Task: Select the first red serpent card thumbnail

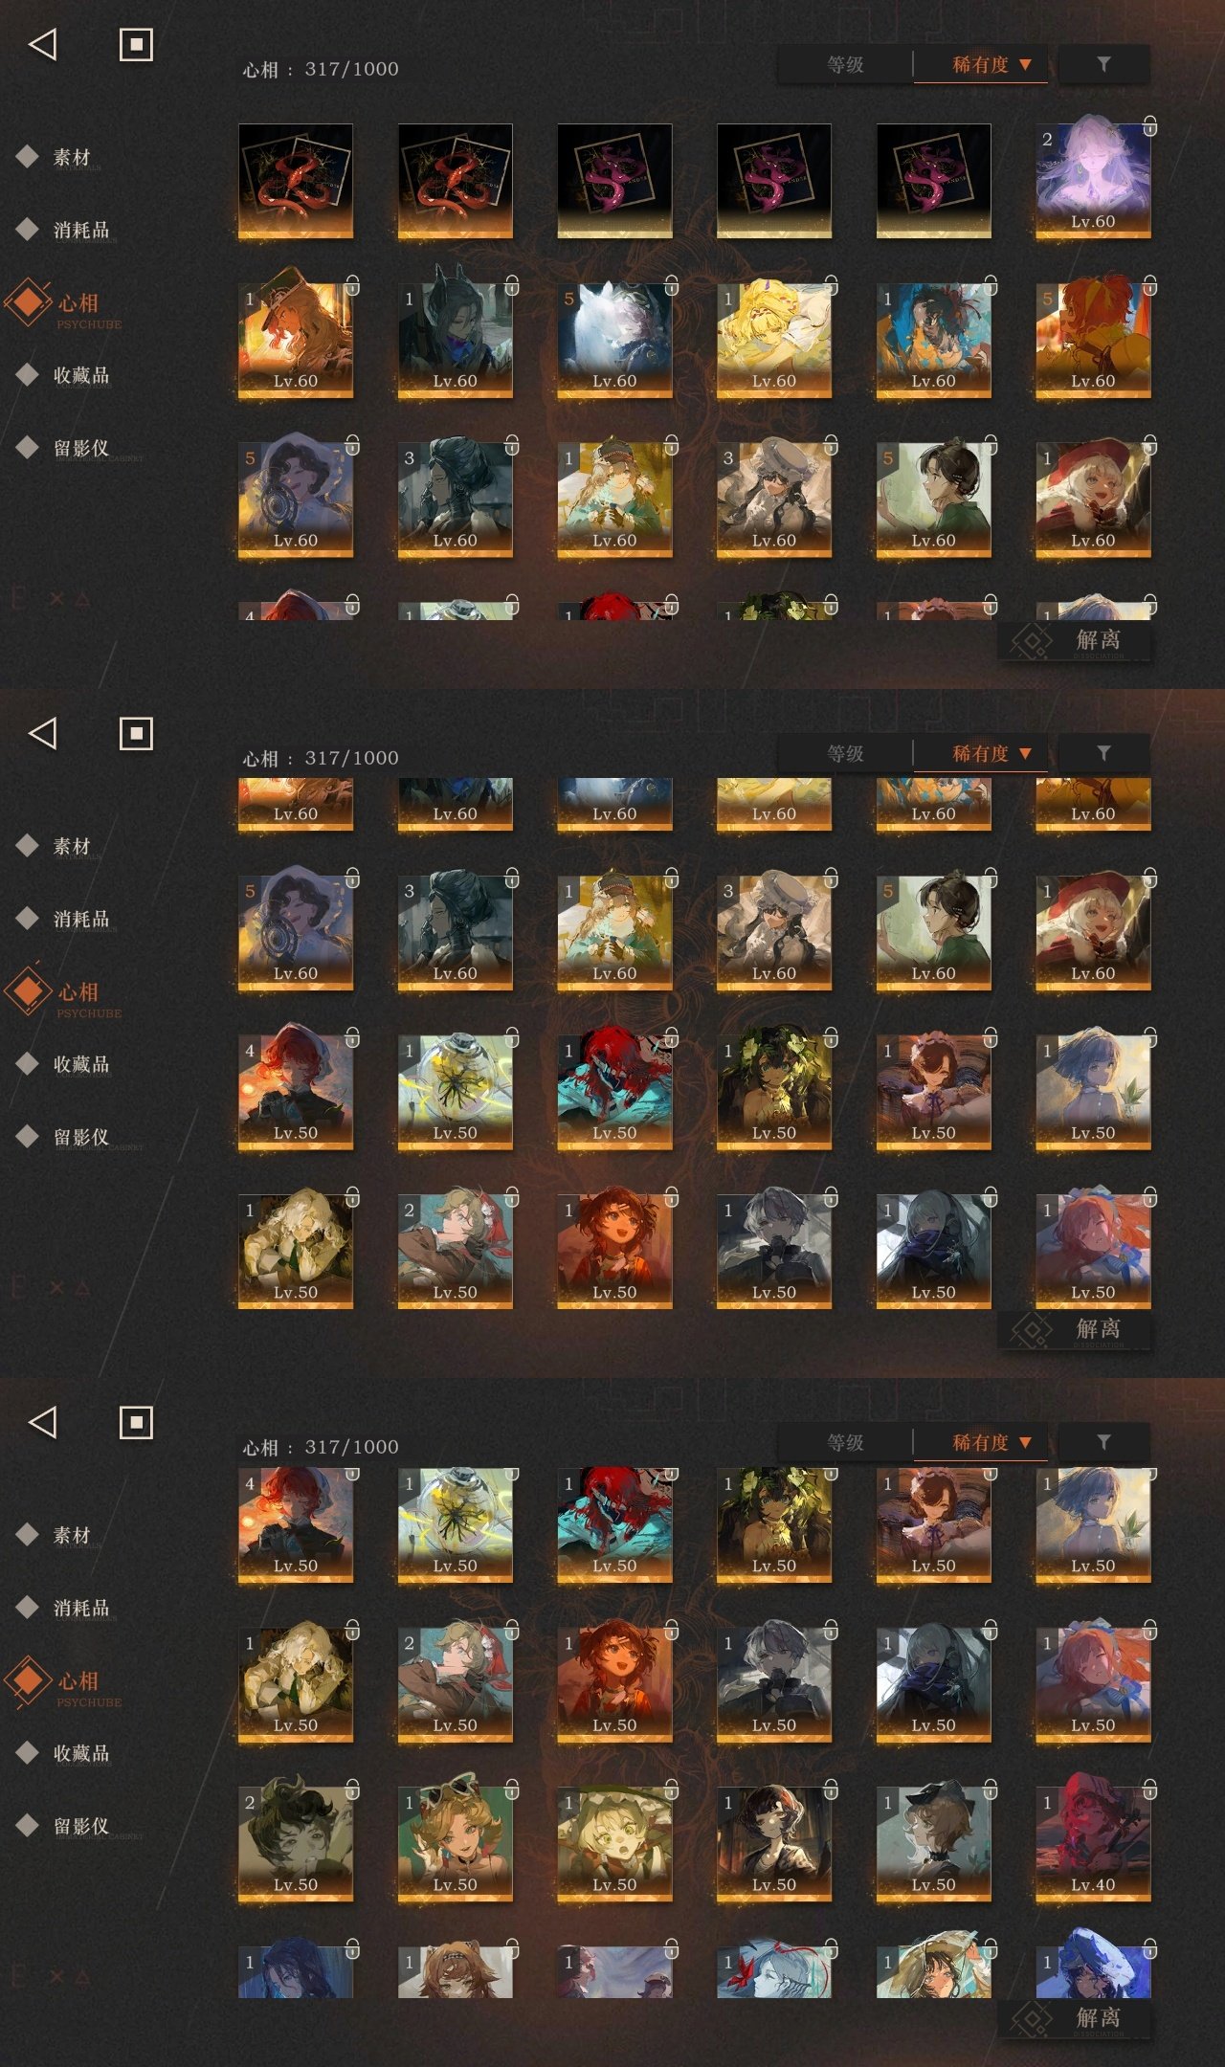Action: [x=296, y=181]
